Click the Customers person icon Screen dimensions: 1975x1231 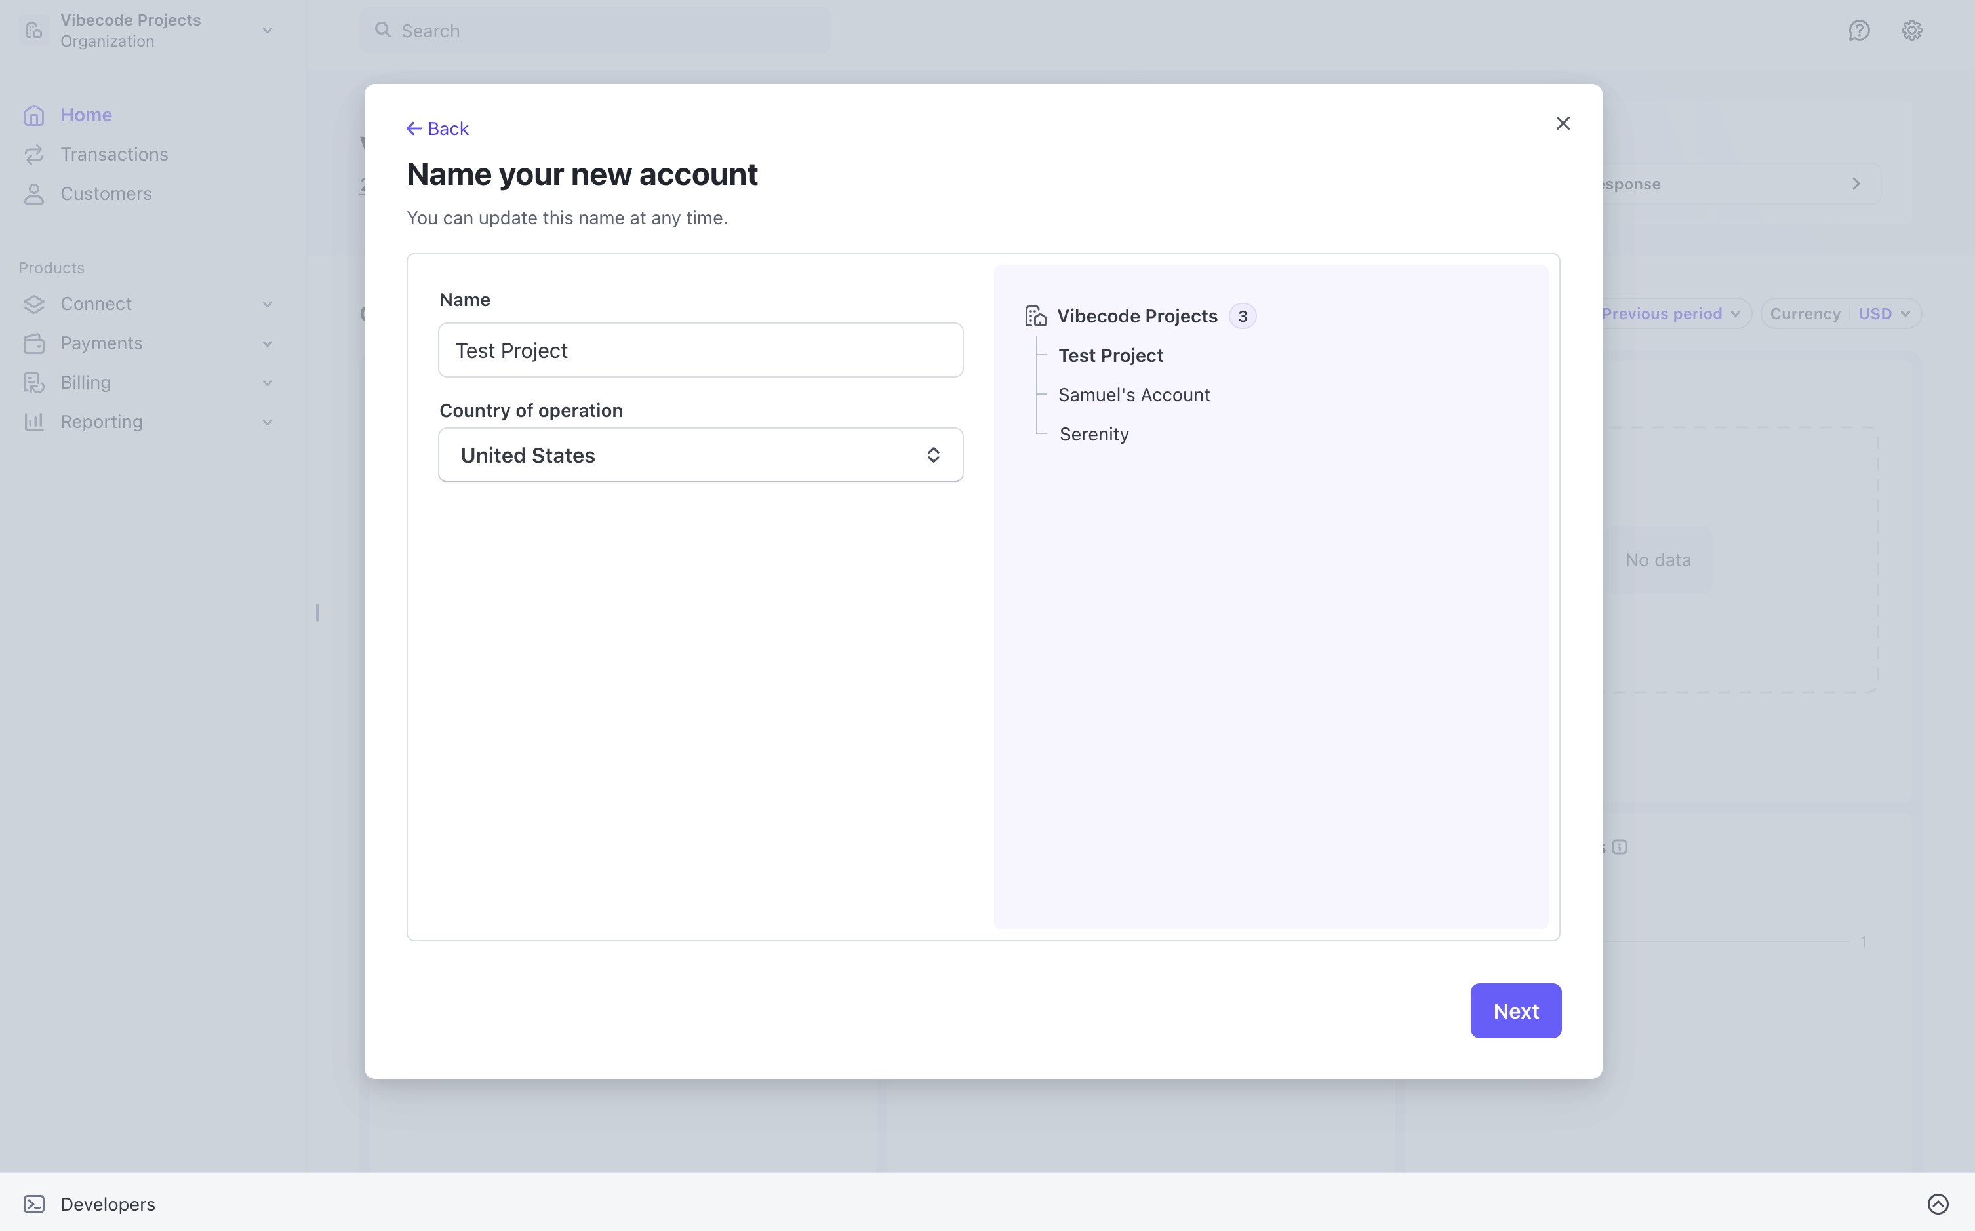pyautogui.click(x=33, y=194)
